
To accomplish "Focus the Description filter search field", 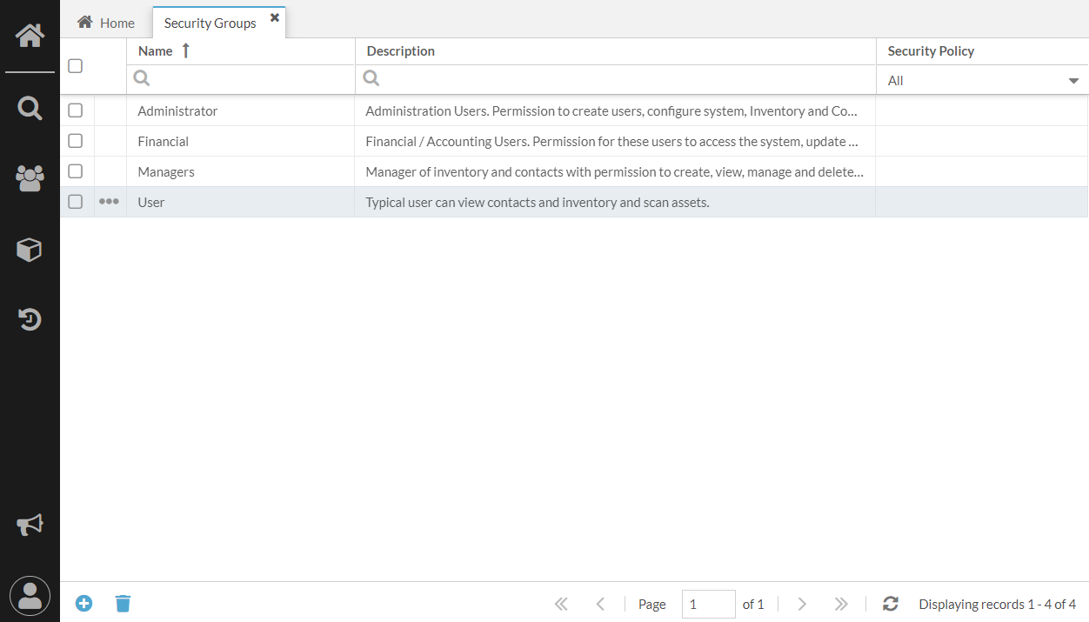I will click(x=615, y=79).
